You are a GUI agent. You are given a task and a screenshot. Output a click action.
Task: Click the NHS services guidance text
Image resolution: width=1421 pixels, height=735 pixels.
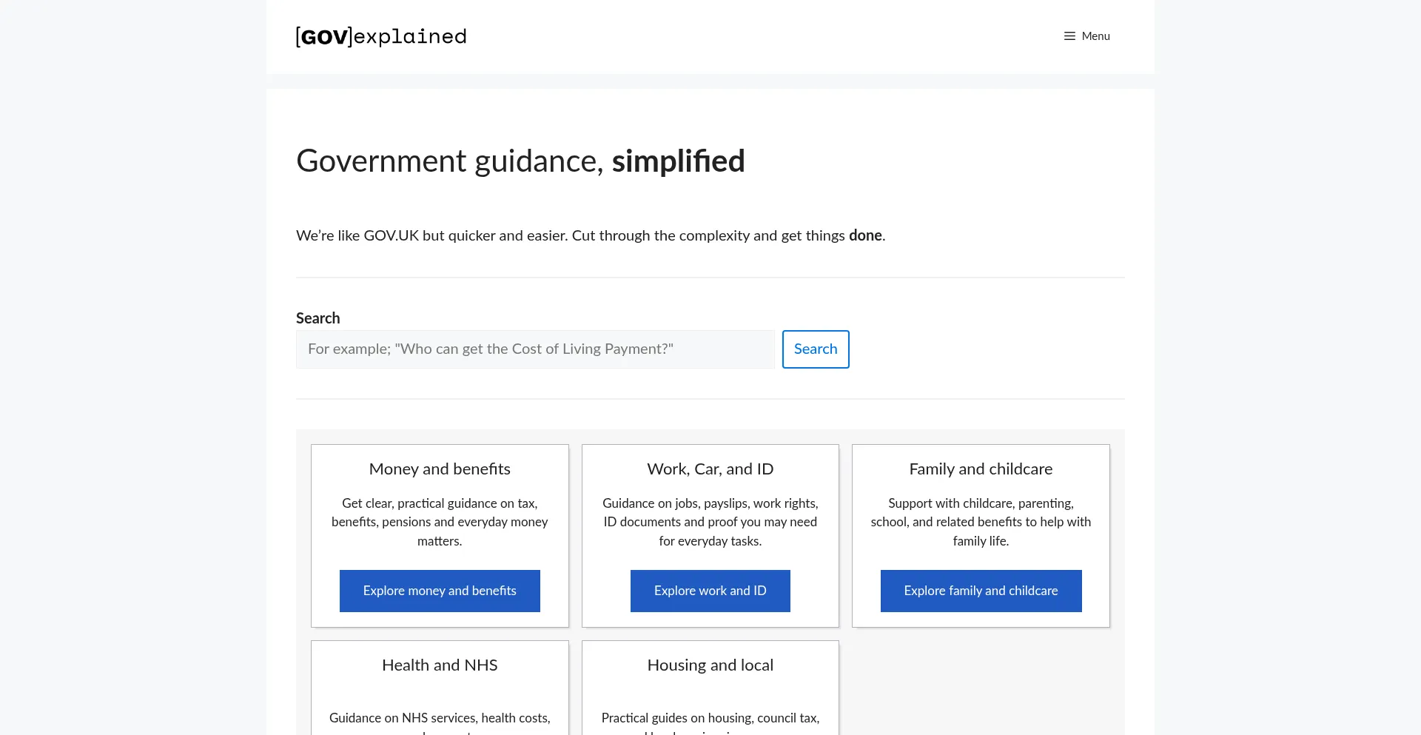click(440, 718)
